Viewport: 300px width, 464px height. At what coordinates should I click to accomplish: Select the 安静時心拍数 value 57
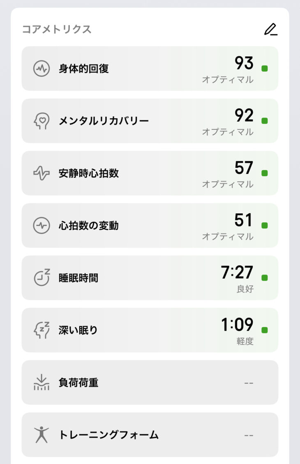click(x=244, y=168)
